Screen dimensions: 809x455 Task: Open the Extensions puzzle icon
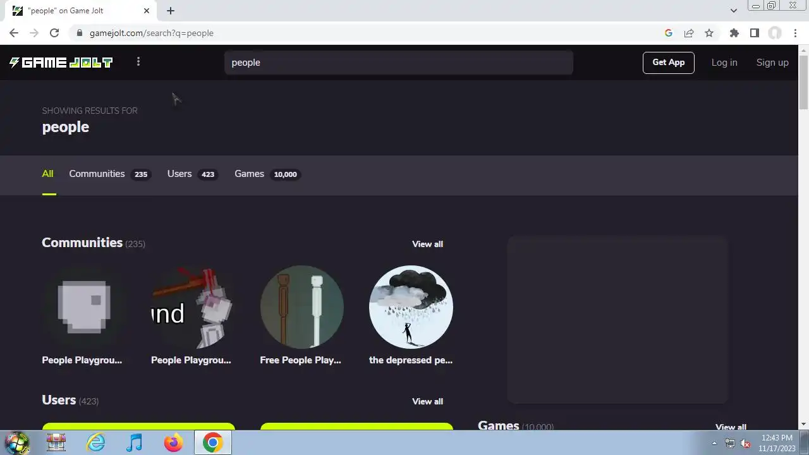pyautogui.click(x=734, y=33)
